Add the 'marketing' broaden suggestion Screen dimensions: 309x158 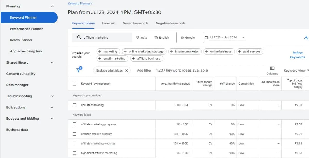click(108, 51)
